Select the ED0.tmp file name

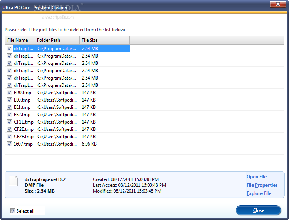pyautogui.click(x=22, y=93)
